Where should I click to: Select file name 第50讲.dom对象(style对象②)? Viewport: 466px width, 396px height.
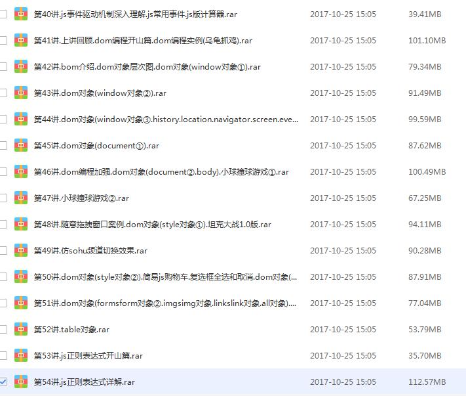coord(165,277)
